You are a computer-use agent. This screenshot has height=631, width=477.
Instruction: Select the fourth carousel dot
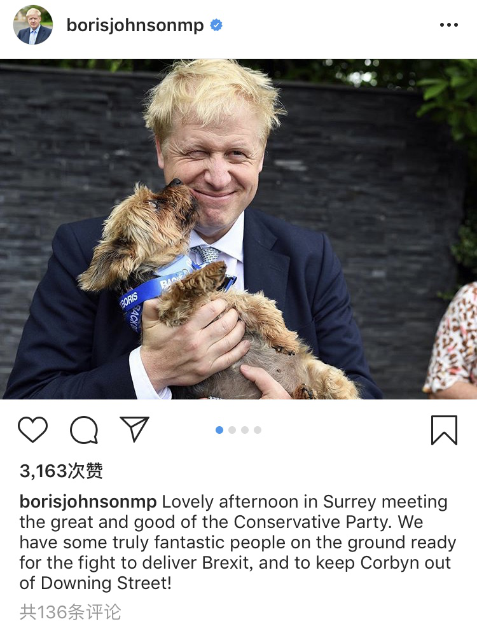(x=258, y=430)
